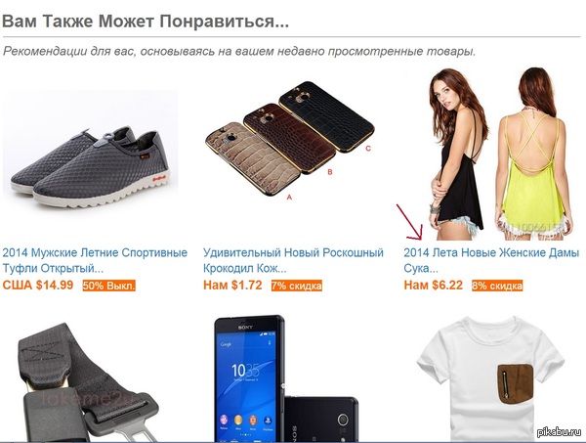Open the backless tops product image
586x443 pixels.
point(500,154)
